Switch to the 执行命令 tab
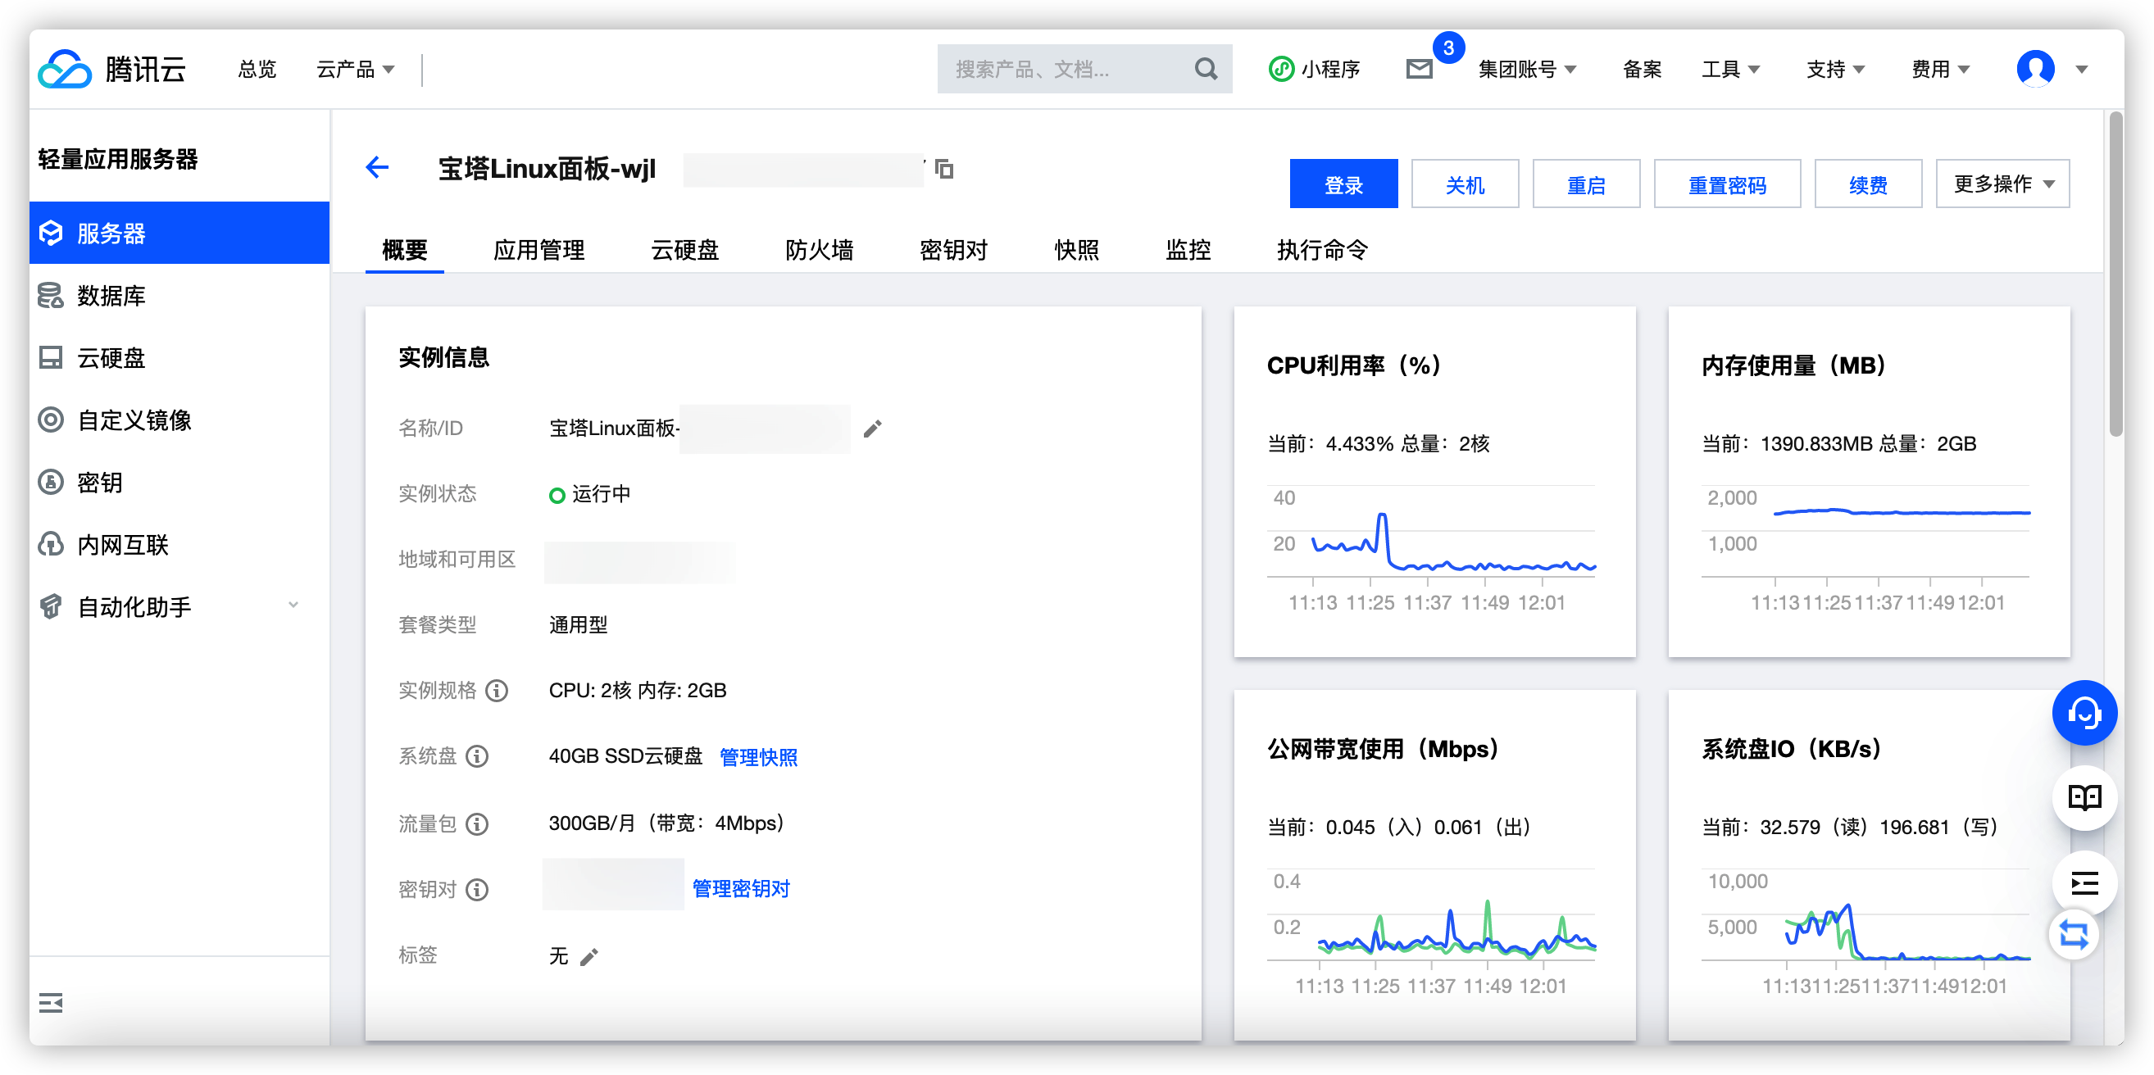Viewport: 2154px width, 1075px height. [1322, 250]
